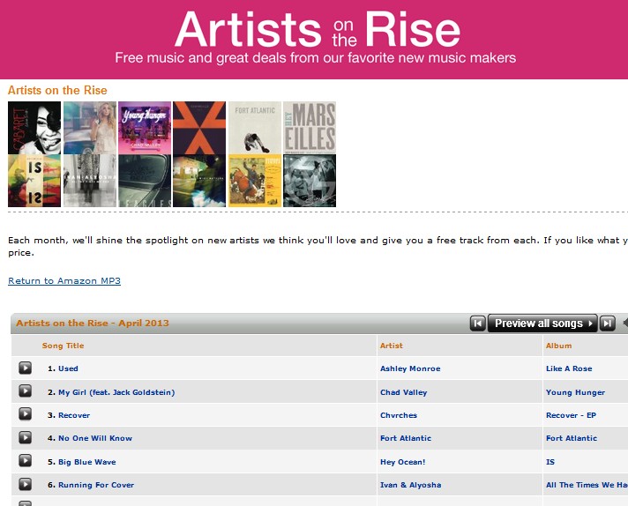The height and width of the screenshot is (506, 628).
Task: Open artist Ashley Monroe
Action: pyautogui.click(x=410, y=368)
